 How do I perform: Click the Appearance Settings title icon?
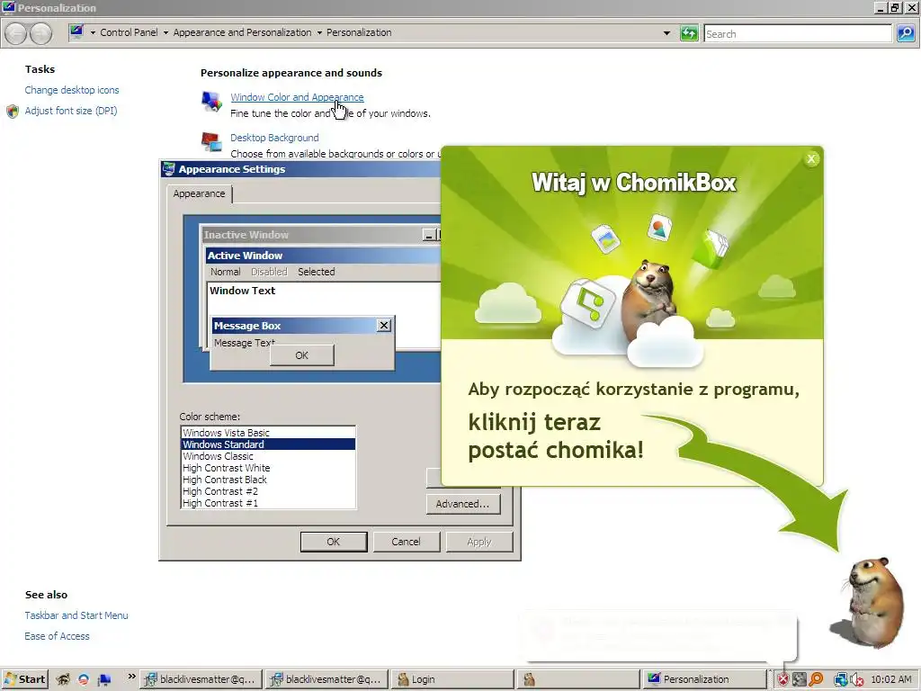click(168, 169)
